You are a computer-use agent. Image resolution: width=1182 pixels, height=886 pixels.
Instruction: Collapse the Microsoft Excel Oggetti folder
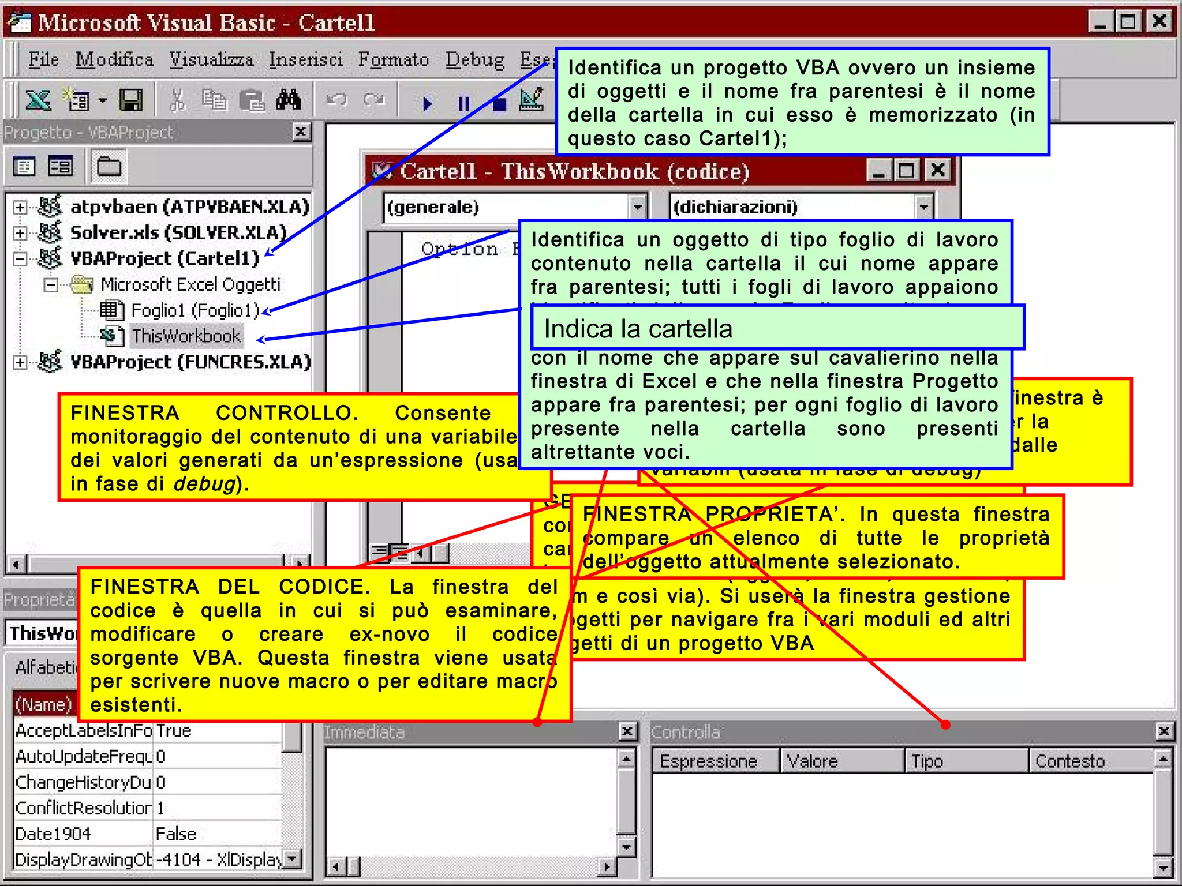pos(51,285)
